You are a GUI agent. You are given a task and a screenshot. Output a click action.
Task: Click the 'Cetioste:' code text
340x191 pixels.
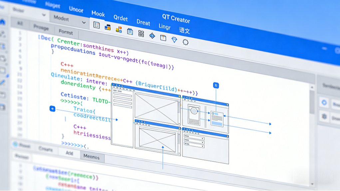(75, 96)
